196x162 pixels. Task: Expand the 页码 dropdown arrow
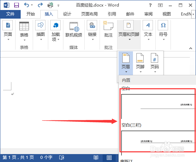155,72
